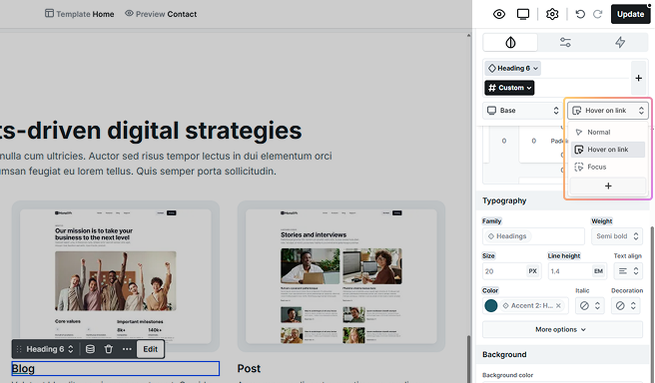655x383 pixels.
Task: Click the Weight label
Action: [x=601, y=221]
